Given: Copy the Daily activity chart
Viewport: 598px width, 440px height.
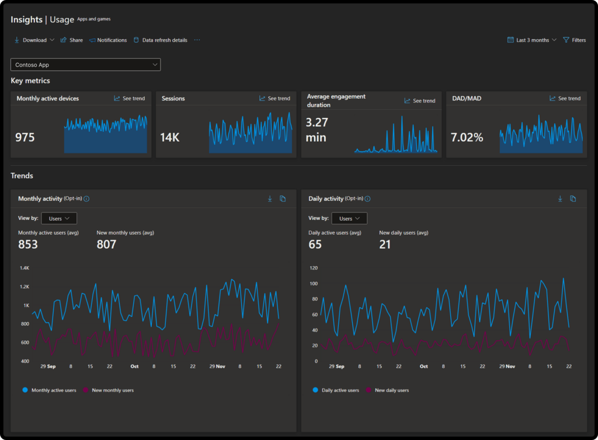Looking at the screenshot, I should point(573,198).
